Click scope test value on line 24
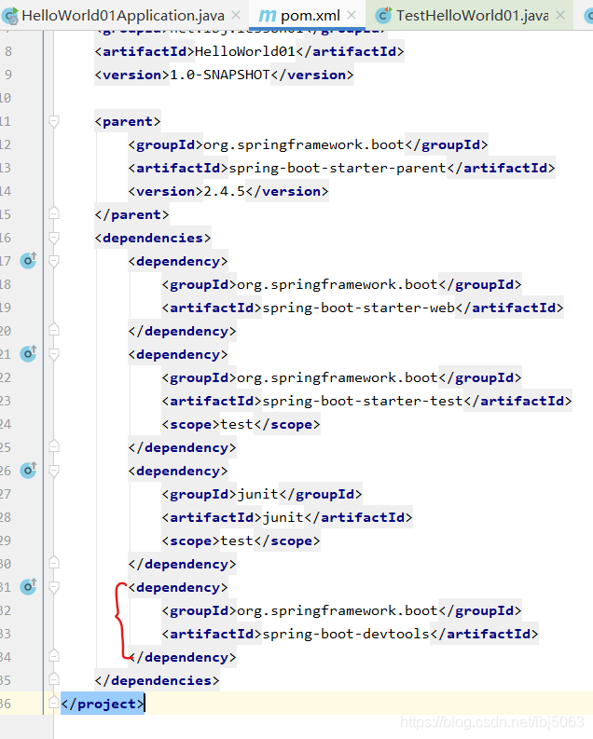The image size is (593, 739). click(237, 424)
